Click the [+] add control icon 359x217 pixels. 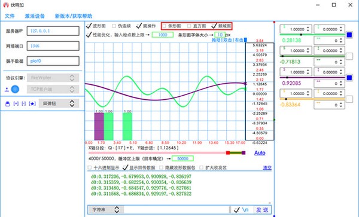click(16, 104)
